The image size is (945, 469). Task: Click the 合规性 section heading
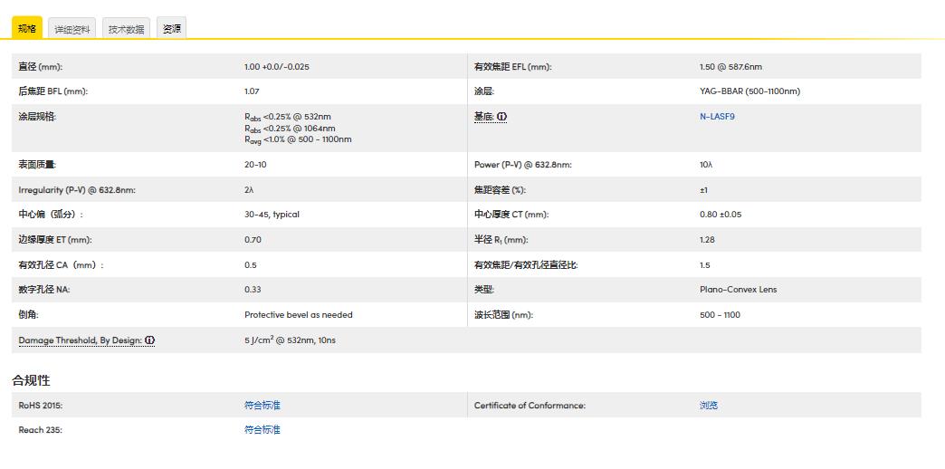click(31, 380)
